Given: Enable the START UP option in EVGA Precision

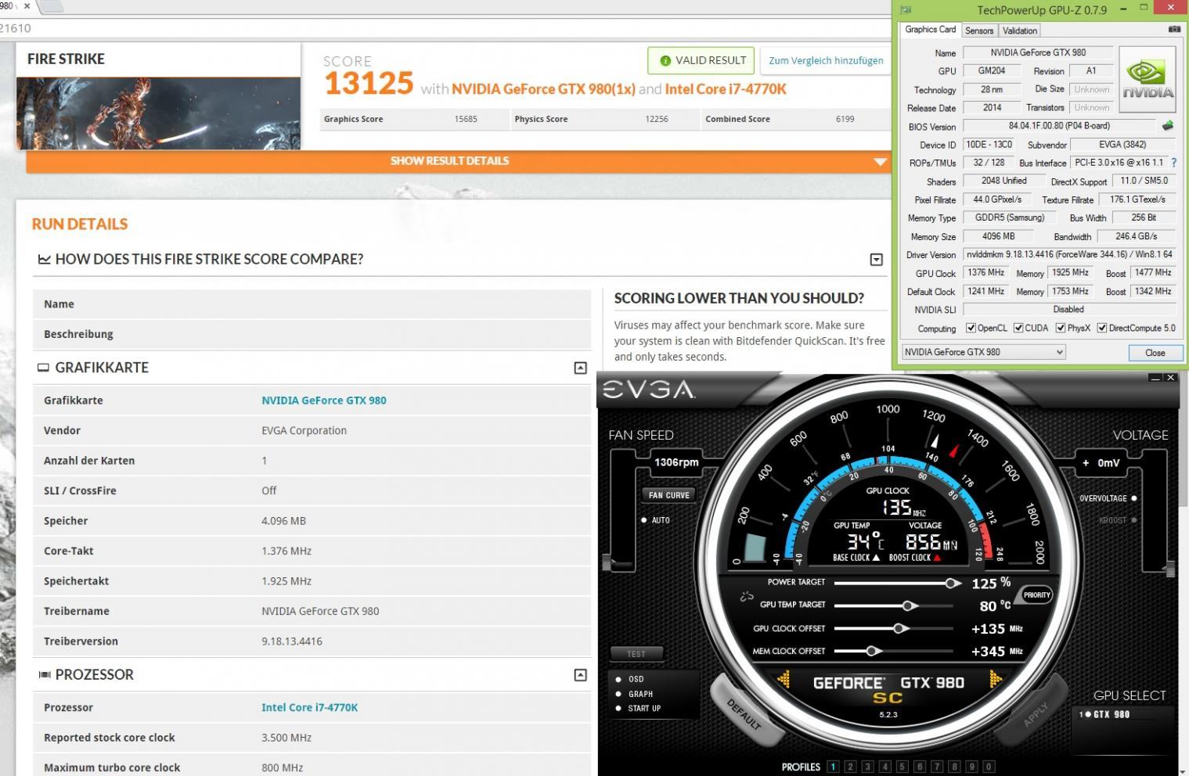Looking at the screenshot, I should click(618, 709).
